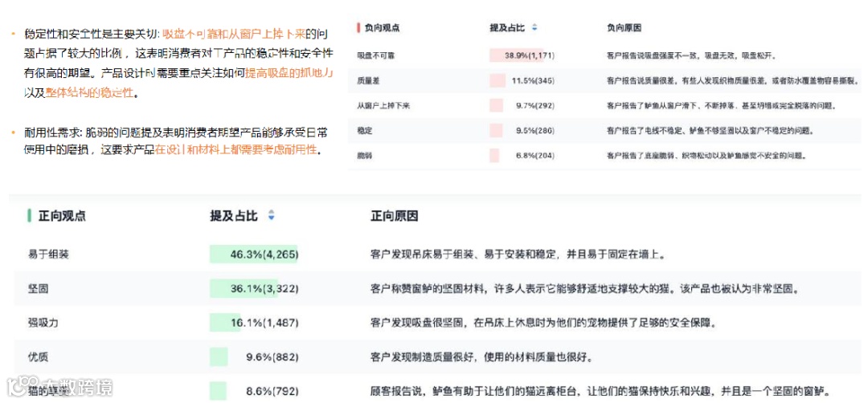This screenshot has height=403, width=868.
Task: Click the positive table's 提及占比 header label
Action: (x=234, y=216)
